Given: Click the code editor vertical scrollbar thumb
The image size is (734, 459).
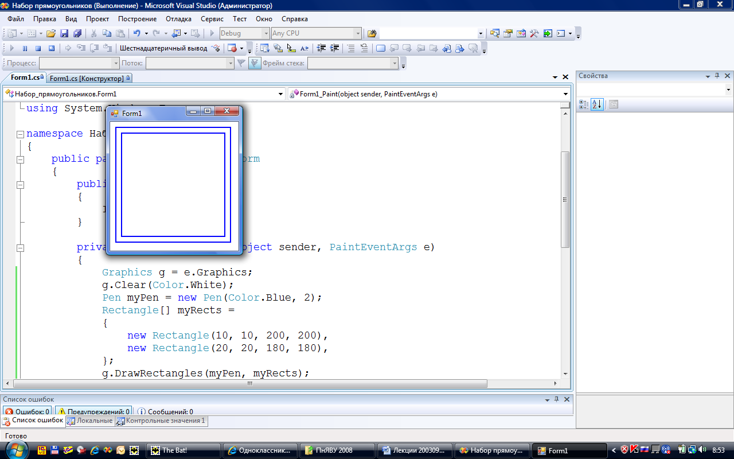Looking at the screenshot, I should 565,200.
